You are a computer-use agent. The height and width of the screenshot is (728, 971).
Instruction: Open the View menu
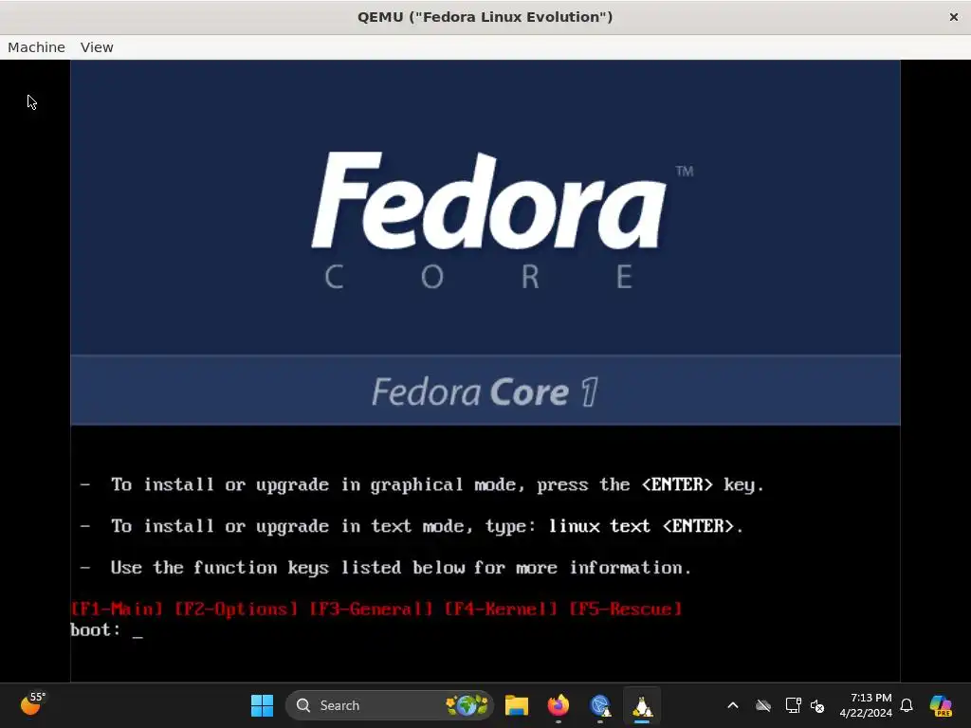click(97, 47)
